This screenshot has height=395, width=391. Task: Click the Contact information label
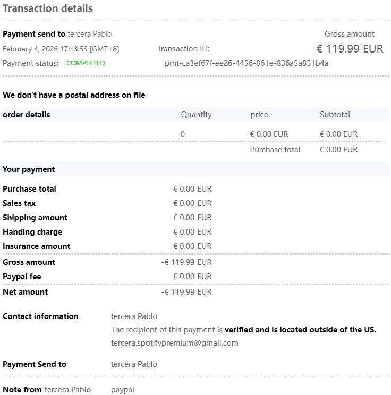[x=40, y=316]
